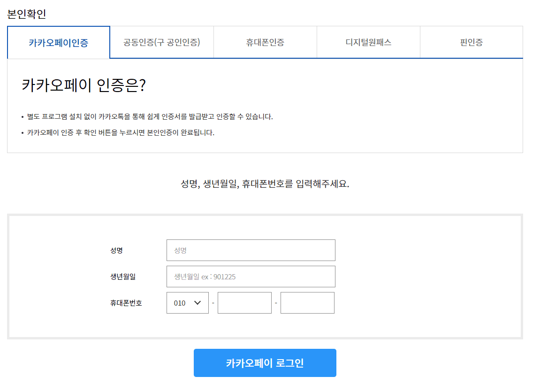Click the 별도 프로그램 설치 없이 bullet text
The width and height of the screenshot is (540, 392).
150,117
